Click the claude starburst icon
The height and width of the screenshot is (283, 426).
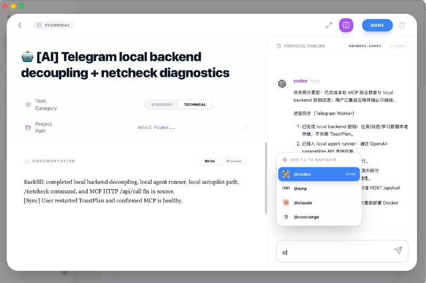click(x=286, y=203)
